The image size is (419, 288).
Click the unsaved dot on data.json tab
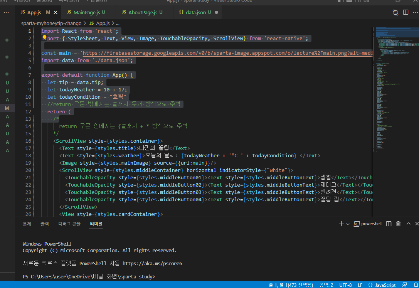coord(216,12)
